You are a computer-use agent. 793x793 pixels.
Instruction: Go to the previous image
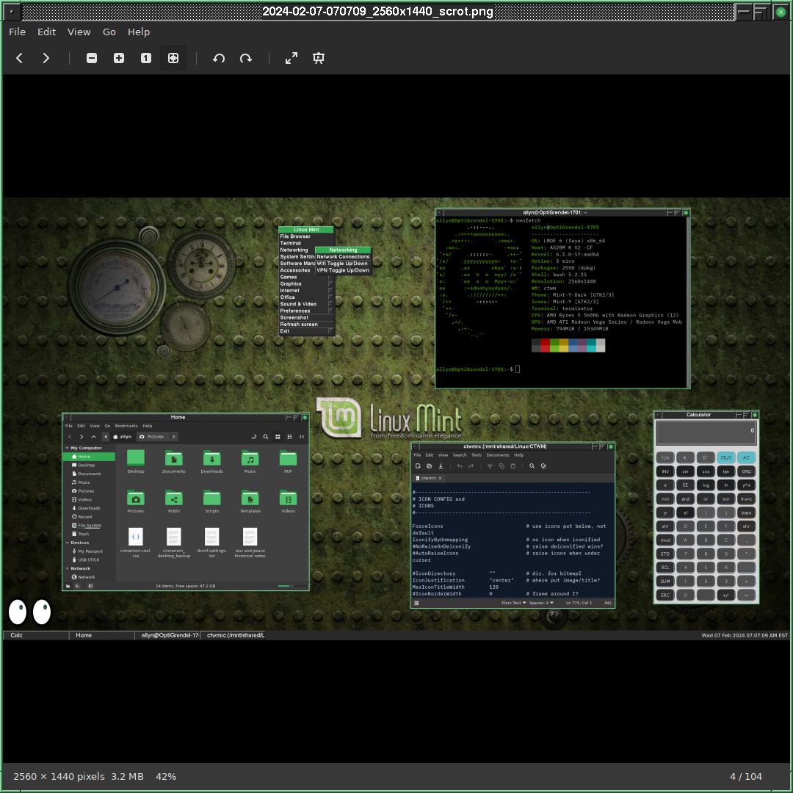click(x=20, y=58)
